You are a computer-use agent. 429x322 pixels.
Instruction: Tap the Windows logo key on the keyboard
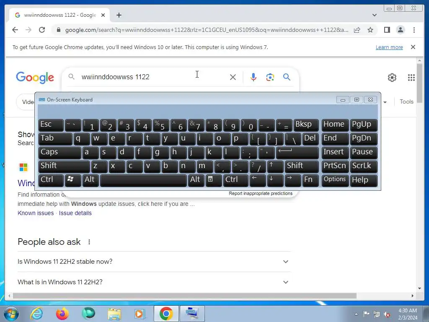tap(73, 180)
